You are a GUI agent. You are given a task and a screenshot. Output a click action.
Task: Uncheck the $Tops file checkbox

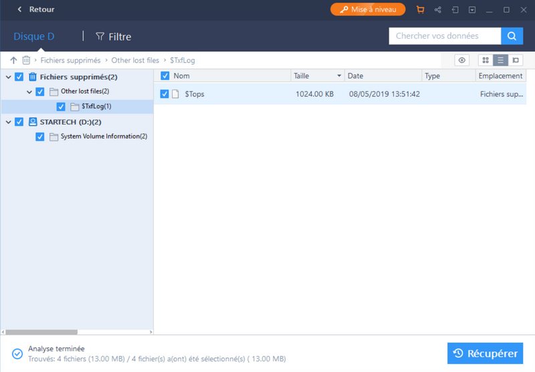coord(165,94)
